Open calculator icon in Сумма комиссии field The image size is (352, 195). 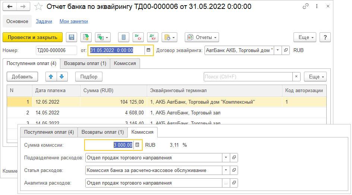point(137,145)
